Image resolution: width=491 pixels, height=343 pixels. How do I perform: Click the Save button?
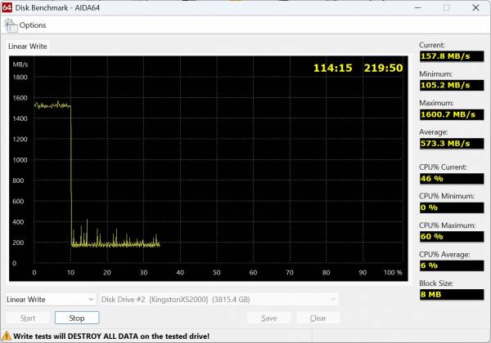coord(269,318)
